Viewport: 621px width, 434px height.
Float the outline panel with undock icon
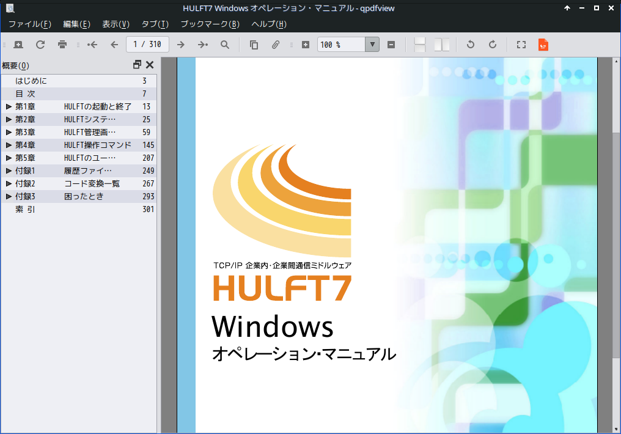coord(137,65)
